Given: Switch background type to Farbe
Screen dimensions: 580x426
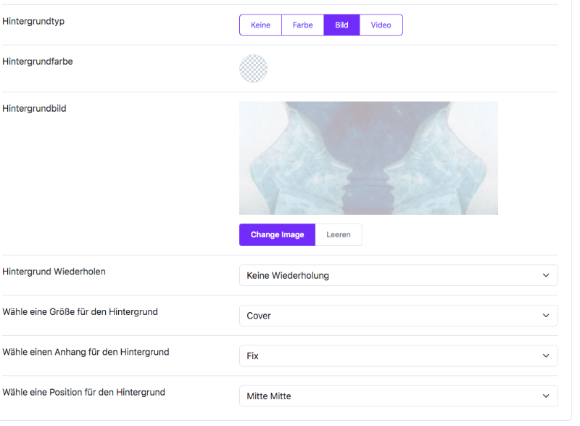Looking at the screenshot, I should pos(302,25).
